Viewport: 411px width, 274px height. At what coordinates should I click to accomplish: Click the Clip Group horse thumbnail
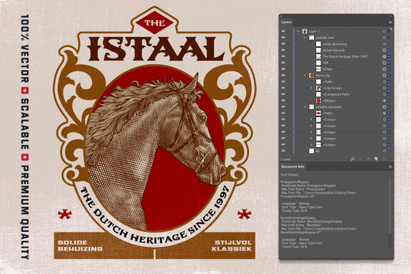tap(318, 88)
